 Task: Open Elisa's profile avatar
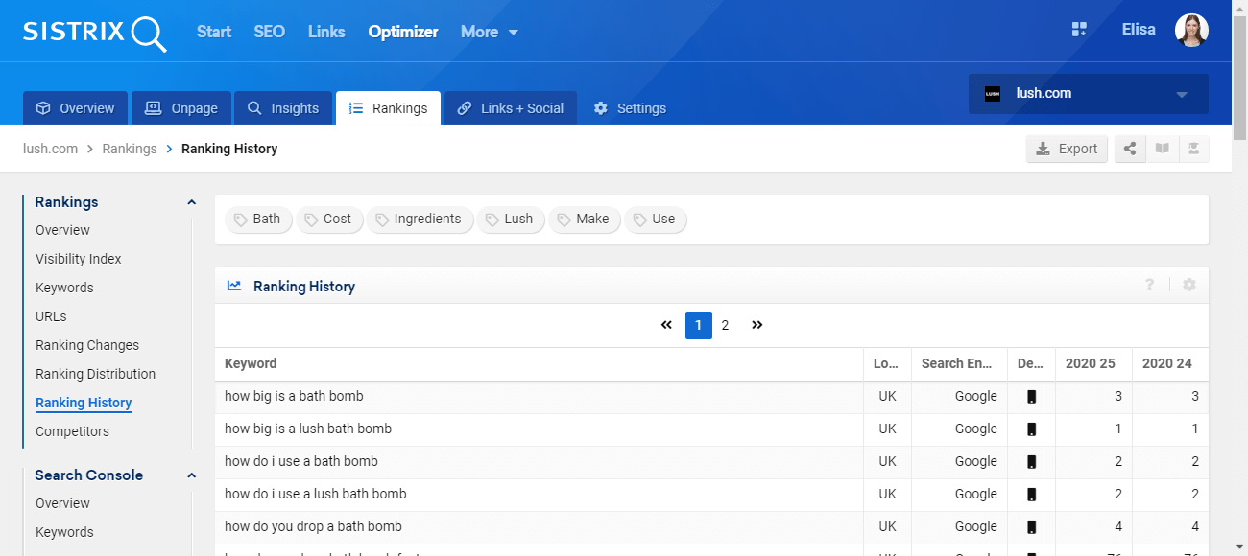click(x=1191, y=30)
